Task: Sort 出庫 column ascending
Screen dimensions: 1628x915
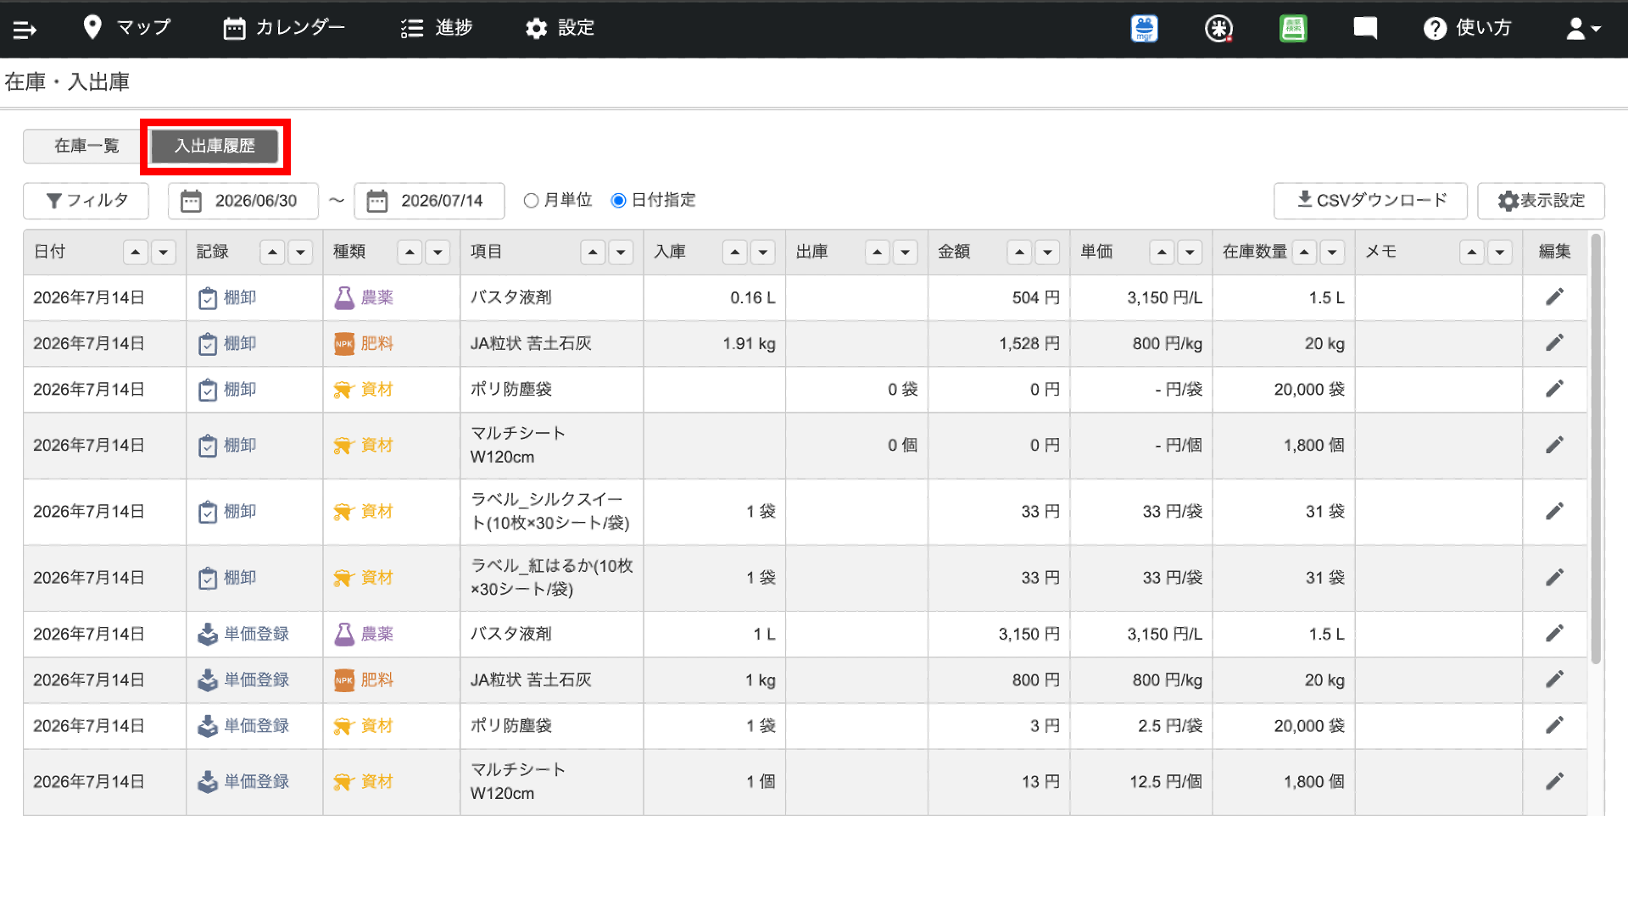Action: (878, 252)
